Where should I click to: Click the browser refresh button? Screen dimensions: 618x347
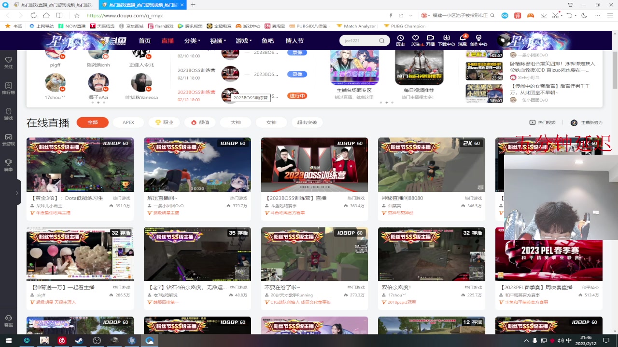(x=33, y=15)
